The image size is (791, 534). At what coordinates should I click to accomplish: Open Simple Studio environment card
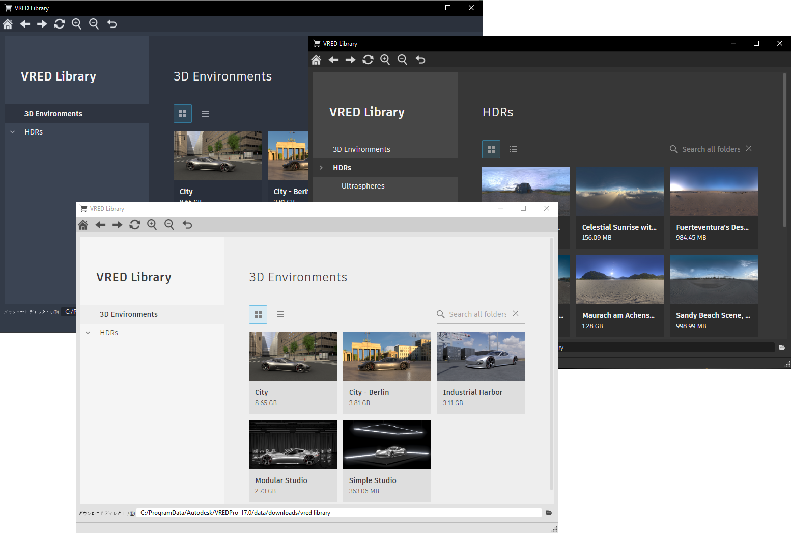(387, 461)
